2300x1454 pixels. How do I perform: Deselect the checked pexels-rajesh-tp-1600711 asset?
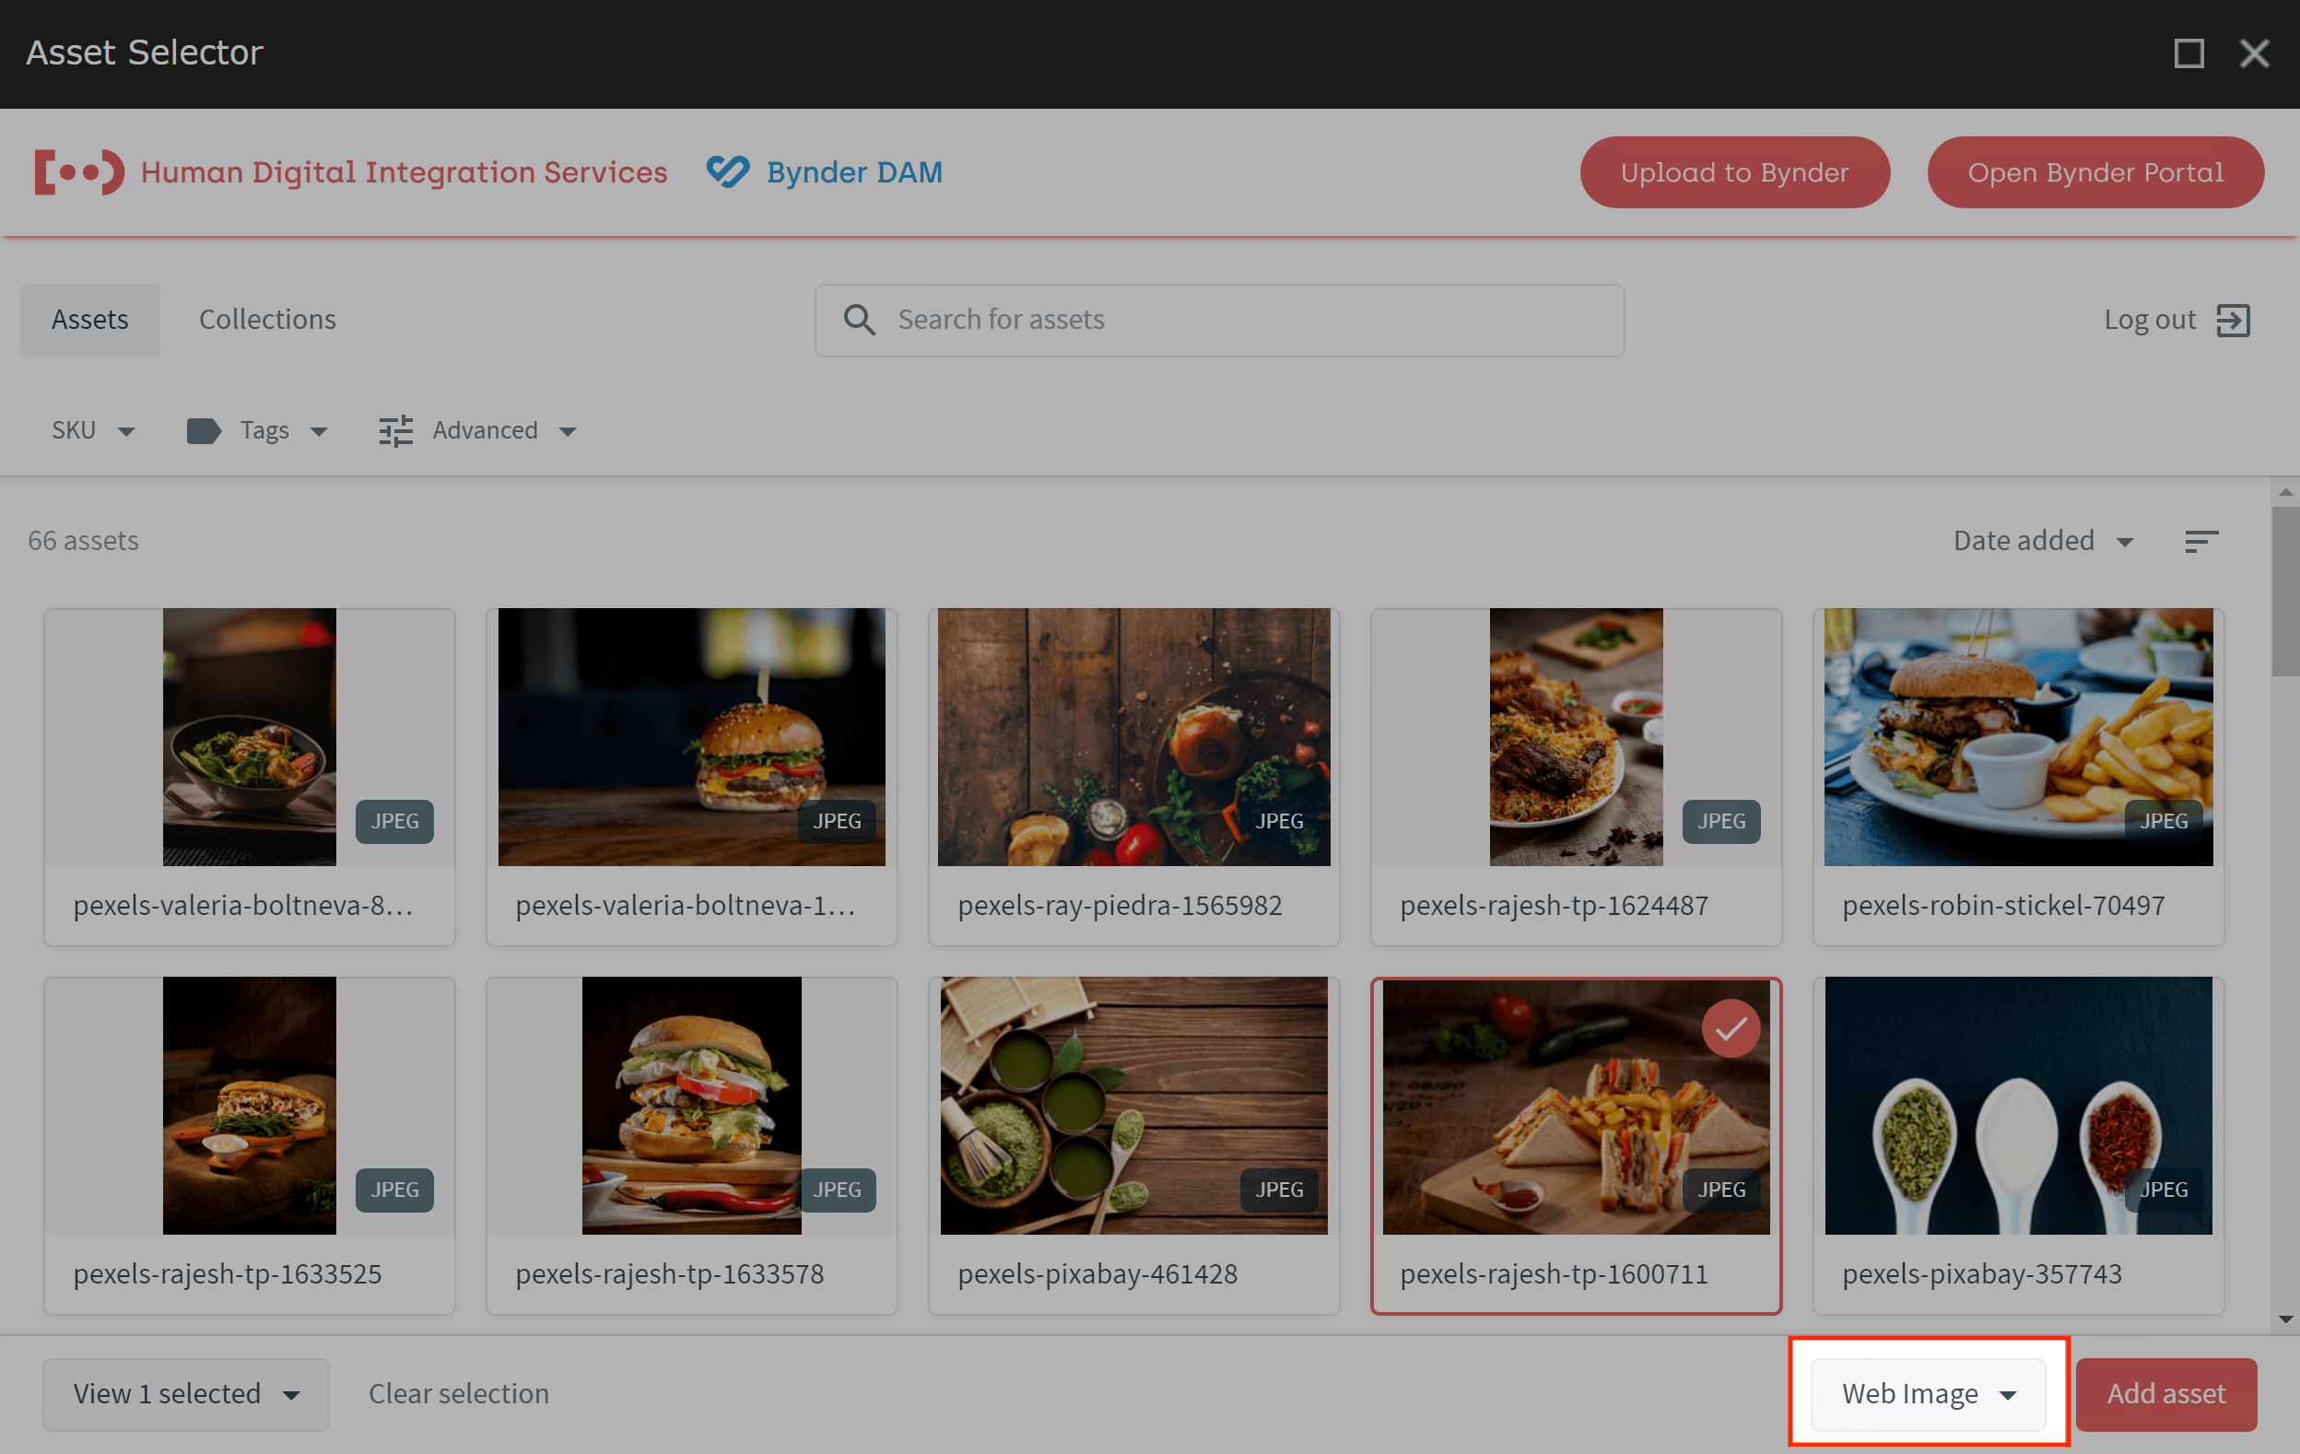coord(1730,1028)
